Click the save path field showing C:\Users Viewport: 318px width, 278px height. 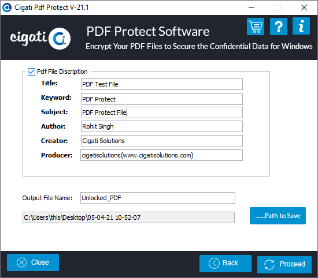click(x=128, y=217)
